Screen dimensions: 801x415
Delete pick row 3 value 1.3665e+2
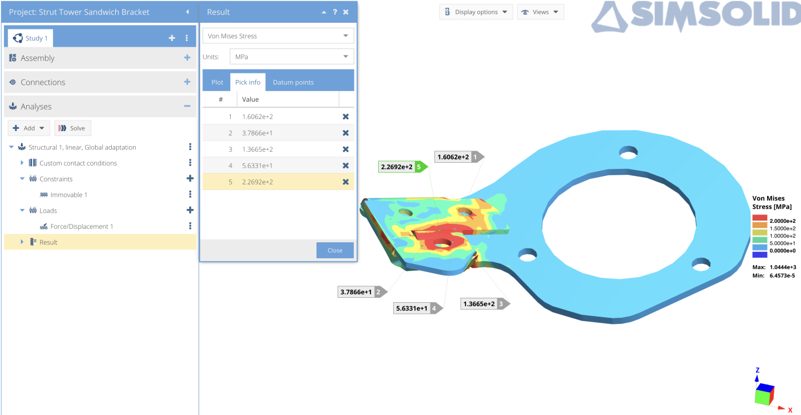345,149
